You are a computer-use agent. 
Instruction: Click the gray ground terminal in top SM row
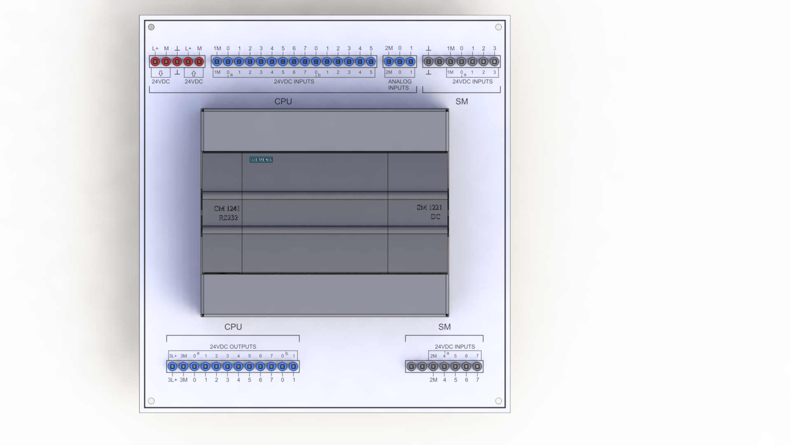pos(428,62)
